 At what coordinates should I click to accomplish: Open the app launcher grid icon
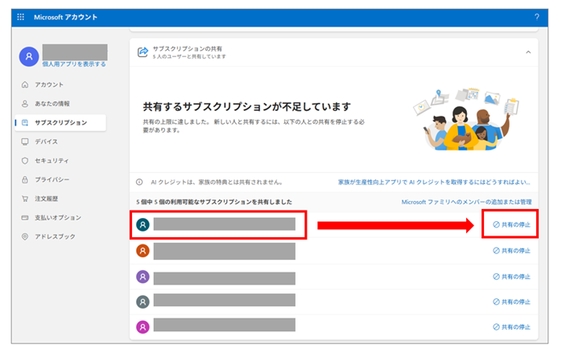pyautogui.click(x=21, y=17)
